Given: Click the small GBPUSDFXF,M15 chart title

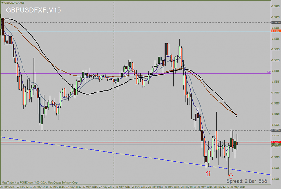Looking at the screenshot, I should (14, 3).
